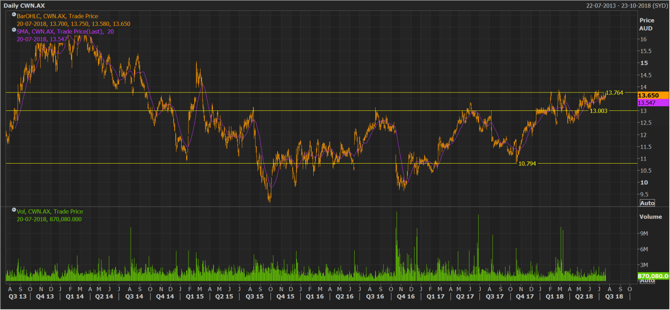Click the Q4 15 quarter label
This screenshot has height=310, width=670.
click(285, 297)
